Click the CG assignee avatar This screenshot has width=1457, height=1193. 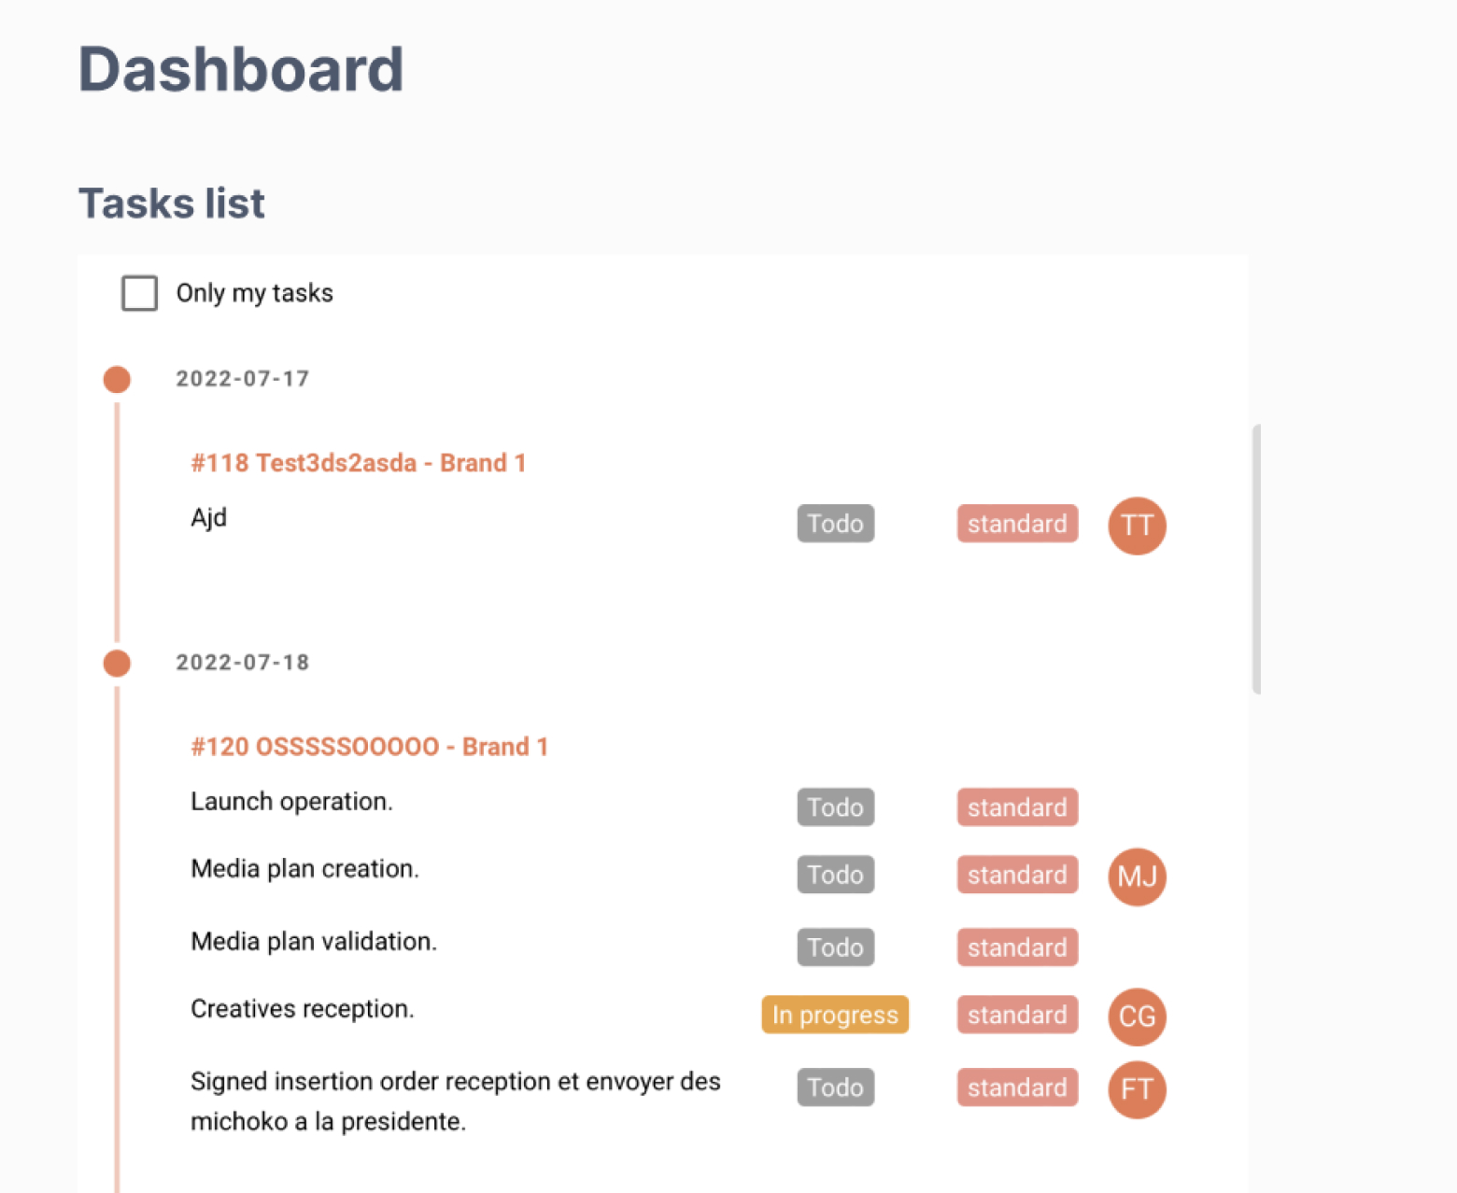(x=1137, y=1016)
